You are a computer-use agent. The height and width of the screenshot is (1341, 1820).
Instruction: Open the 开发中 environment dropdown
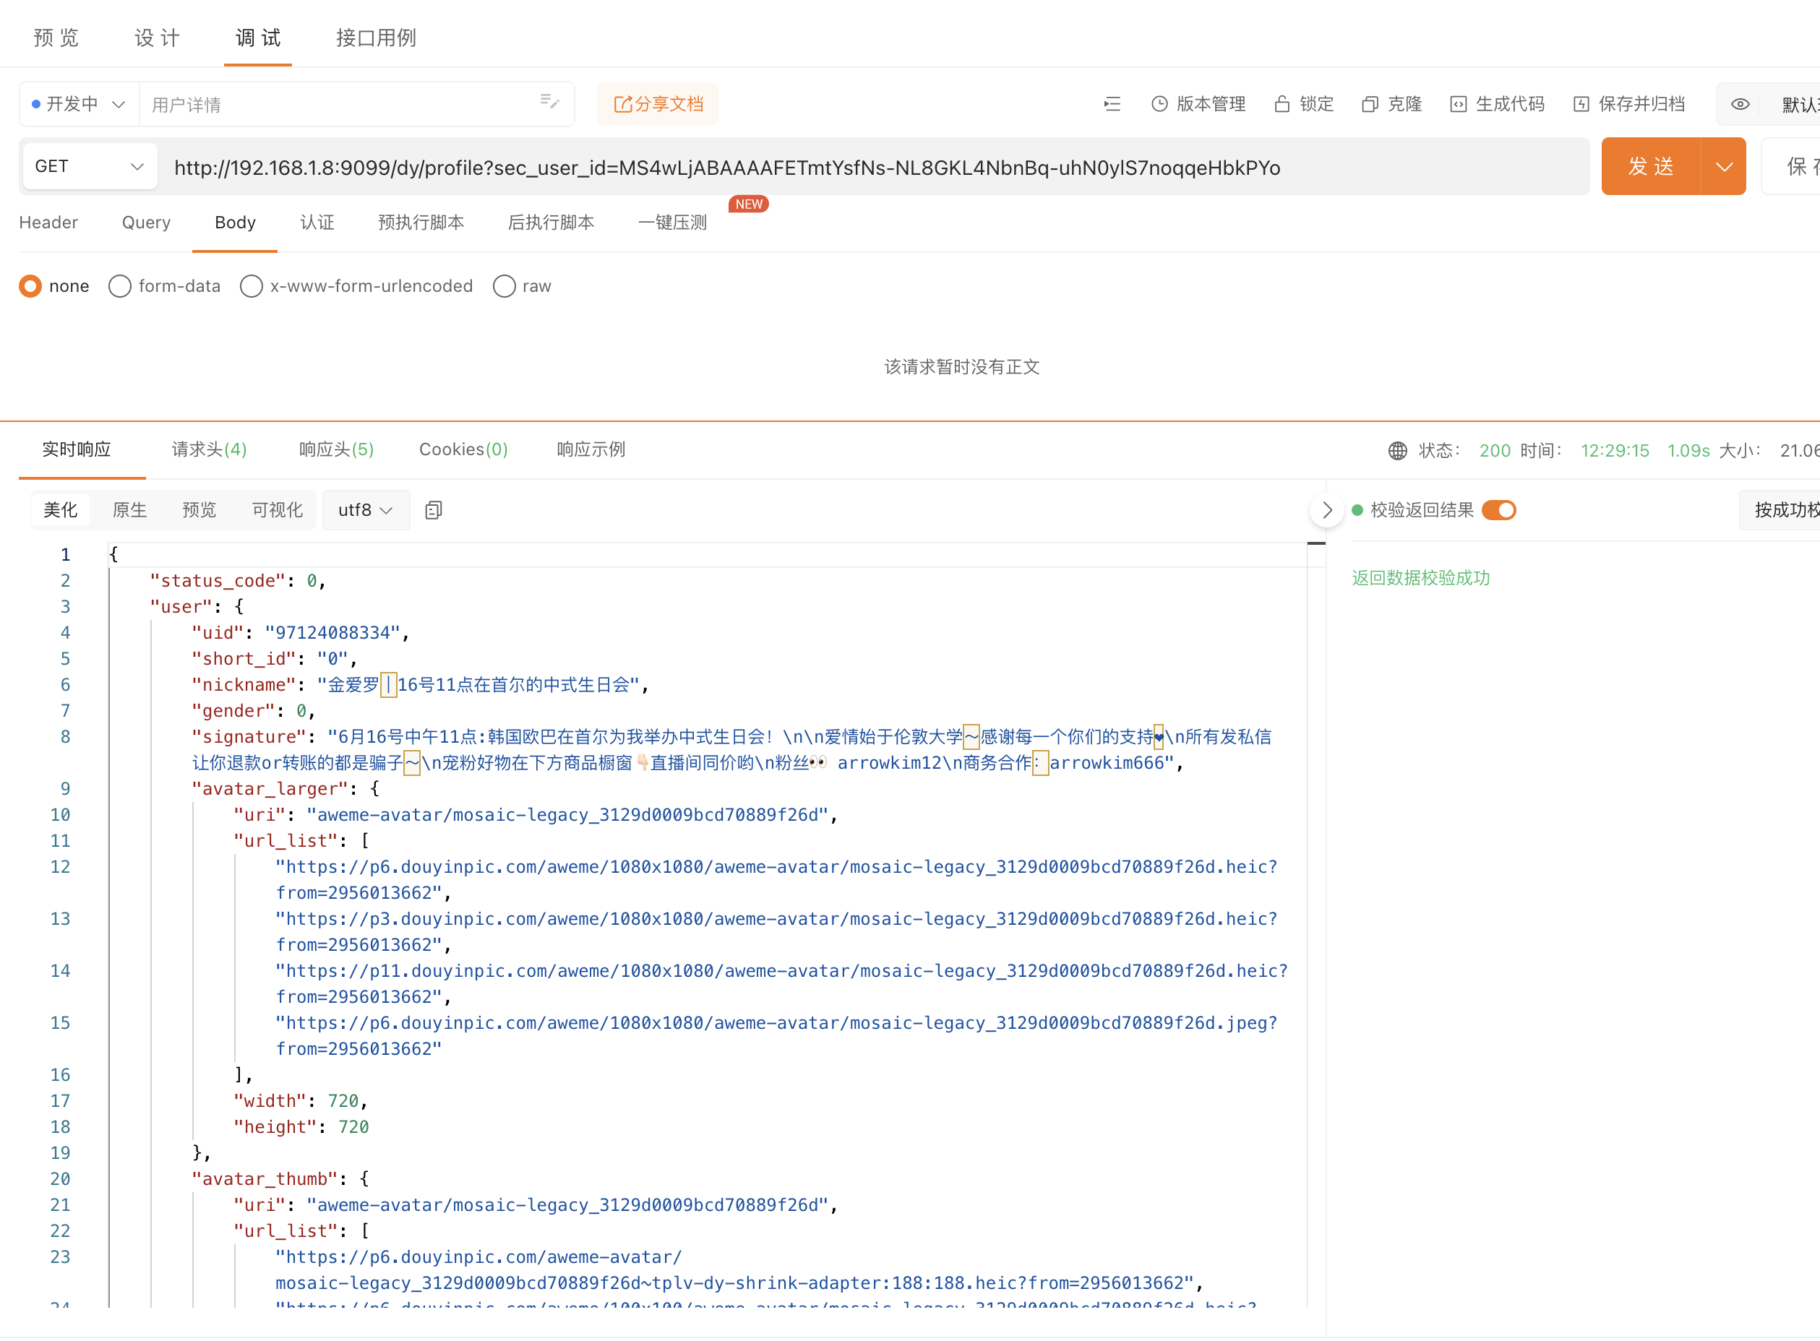pos(78,104)
